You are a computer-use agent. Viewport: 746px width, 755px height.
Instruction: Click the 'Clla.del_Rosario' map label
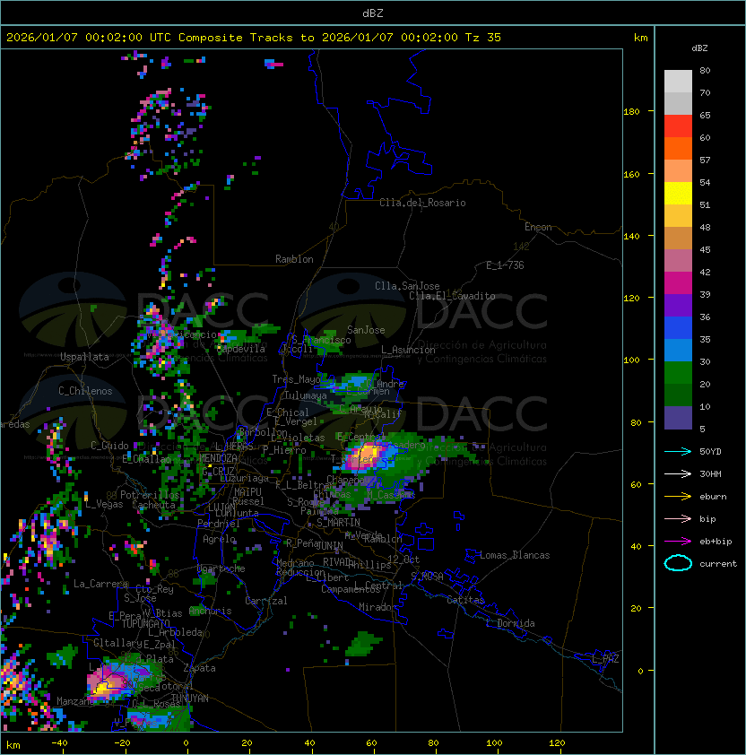(422, 203)
